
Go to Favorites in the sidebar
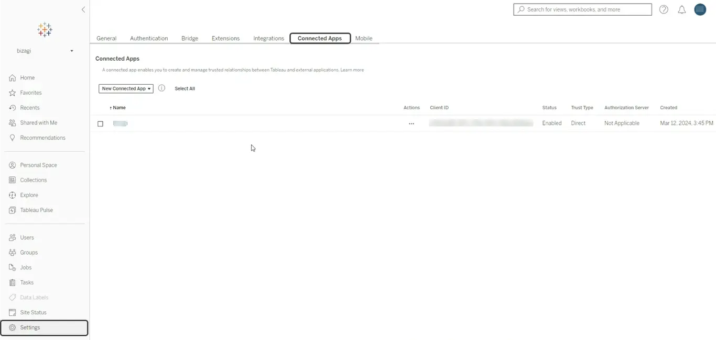coord(31,93)
